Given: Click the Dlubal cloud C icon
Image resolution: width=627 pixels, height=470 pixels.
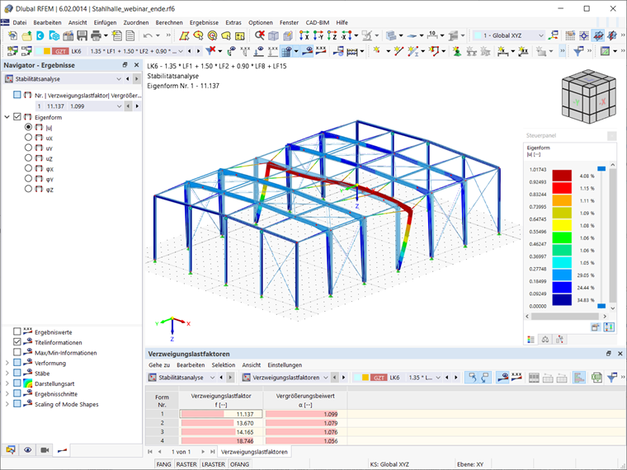Looking at the screenshot, I should click(40, 35).
